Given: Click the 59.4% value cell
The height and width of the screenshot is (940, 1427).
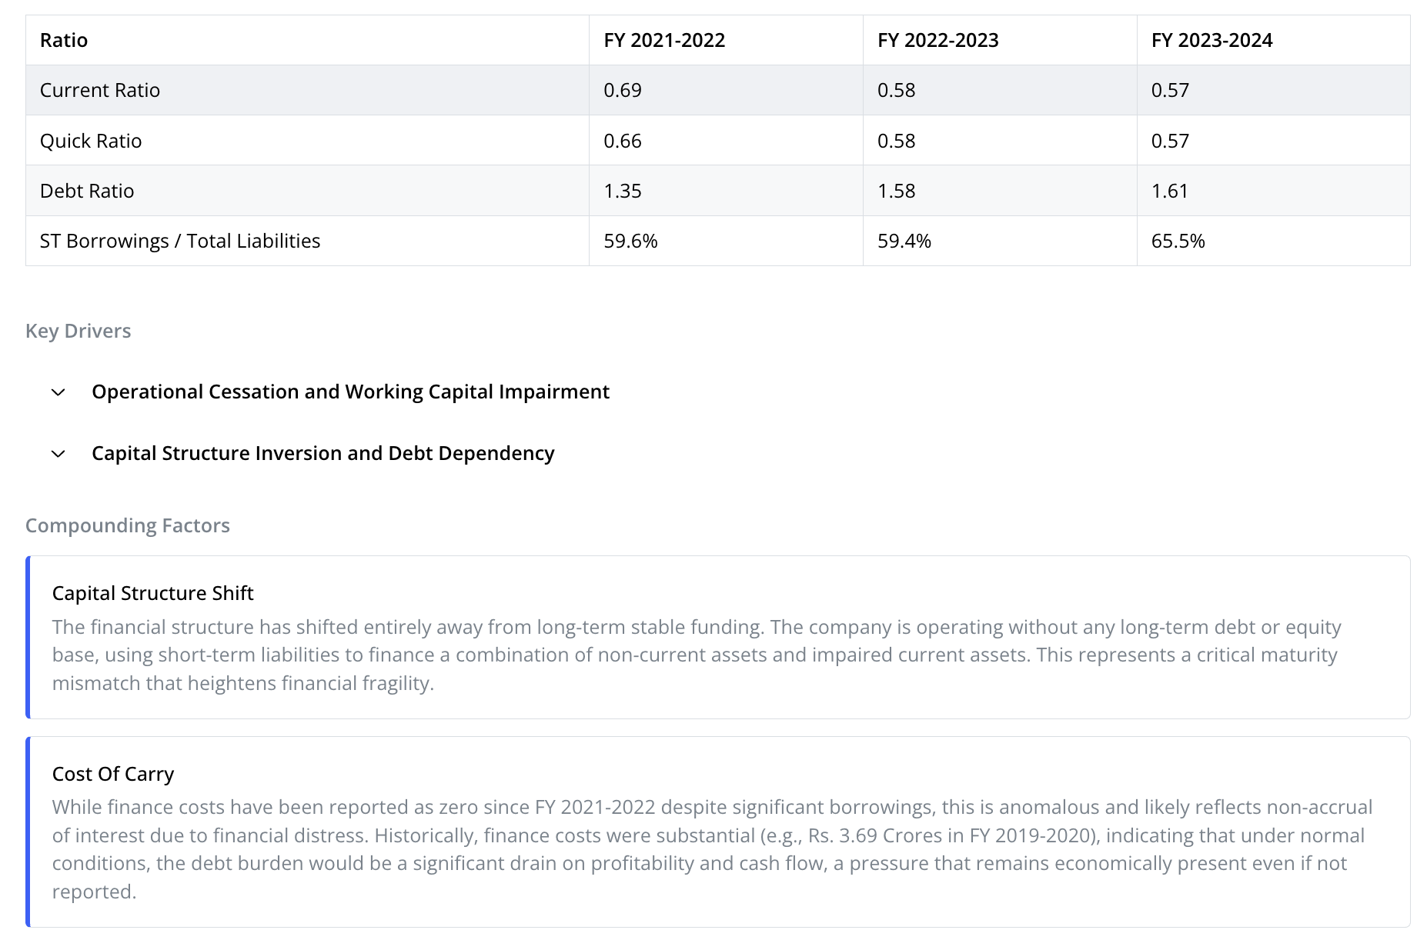Looking at the screenshot, I should tap(1000, 241).
